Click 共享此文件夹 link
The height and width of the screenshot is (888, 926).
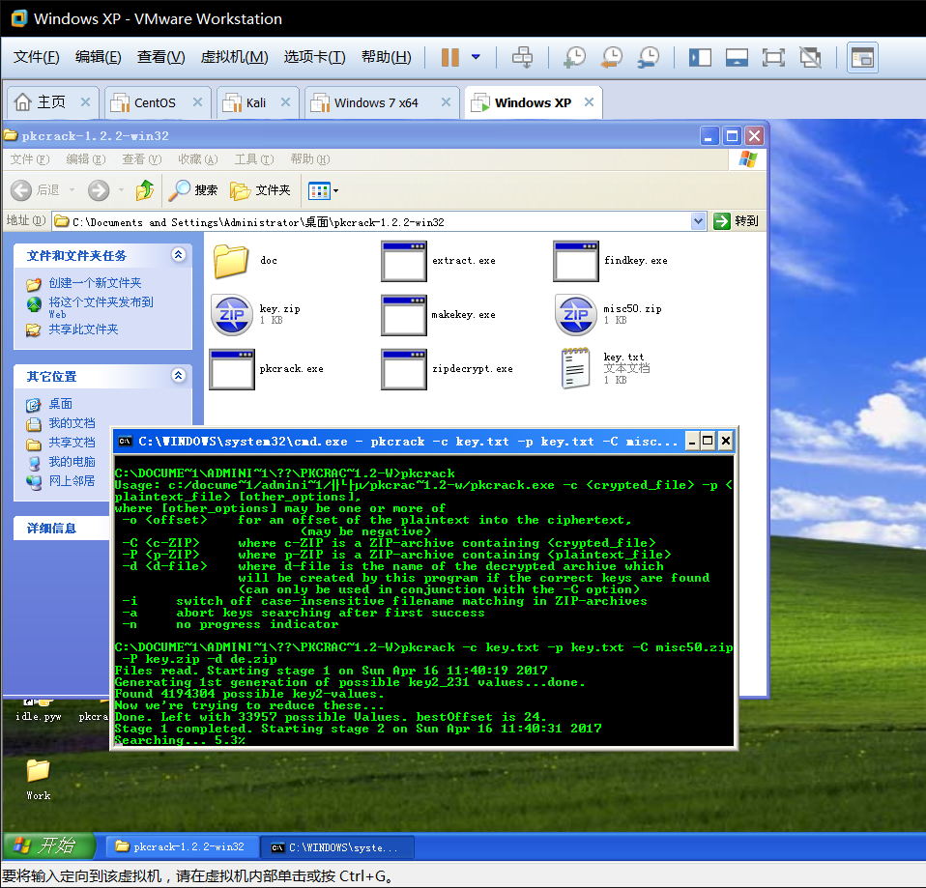(x=83, y=329)
